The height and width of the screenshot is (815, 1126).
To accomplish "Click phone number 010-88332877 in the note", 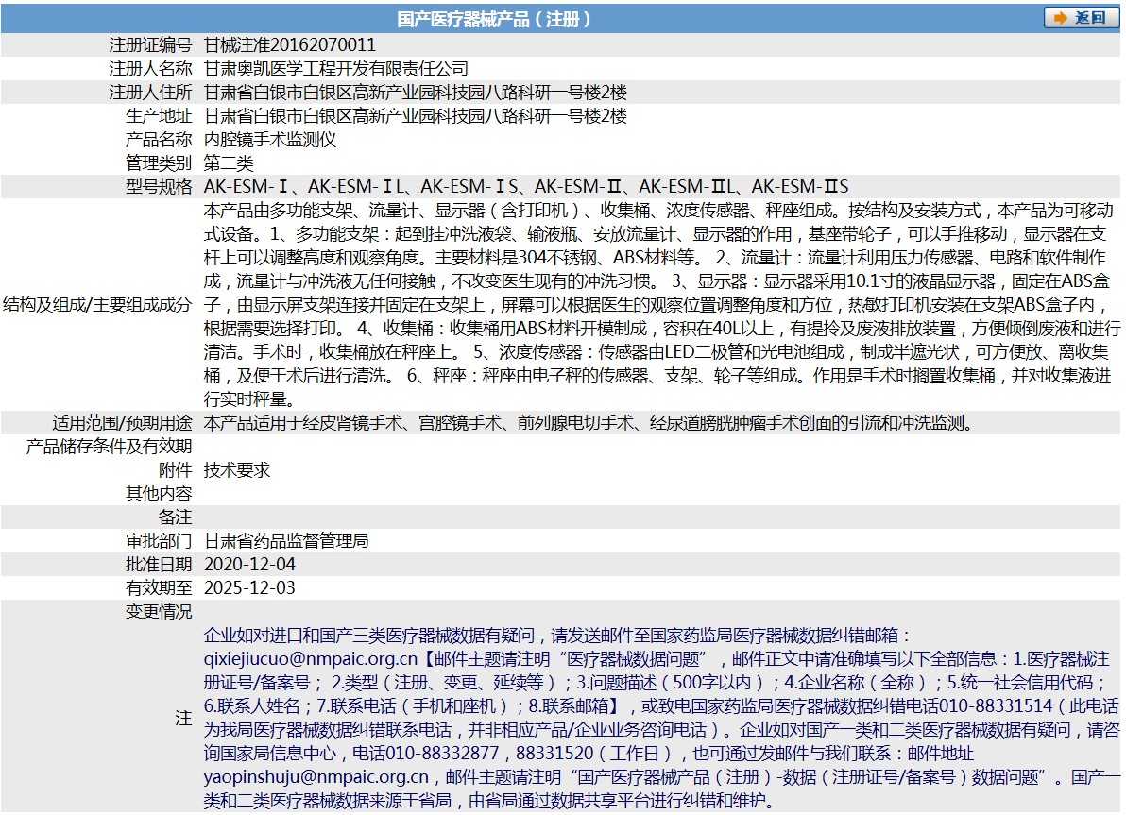I will coord(442,754).
